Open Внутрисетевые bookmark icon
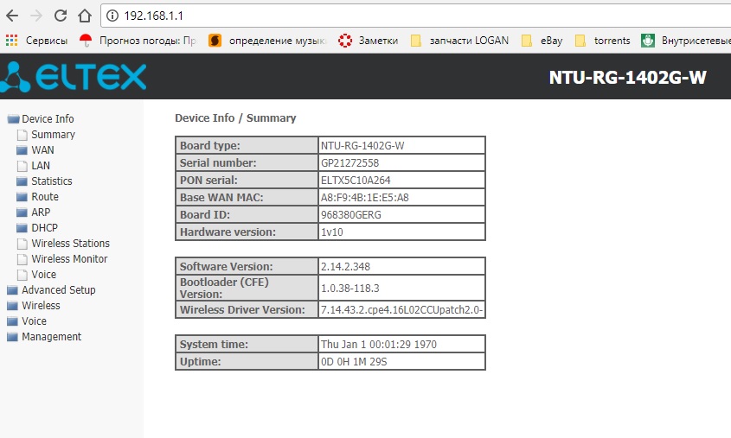 [648, 41]
